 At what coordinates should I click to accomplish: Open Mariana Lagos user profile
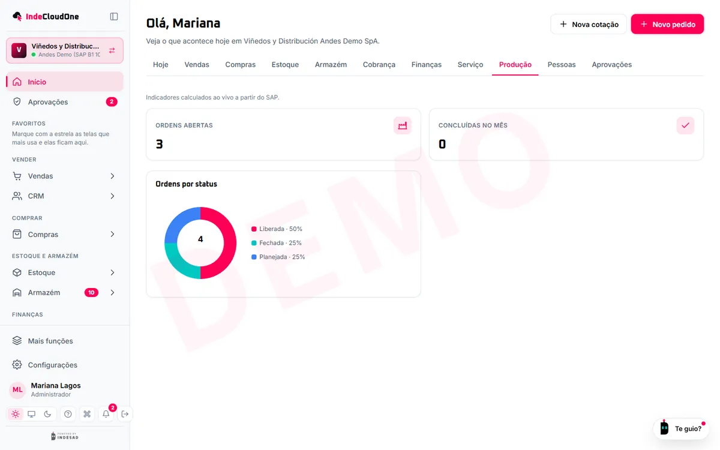(65, 390)
